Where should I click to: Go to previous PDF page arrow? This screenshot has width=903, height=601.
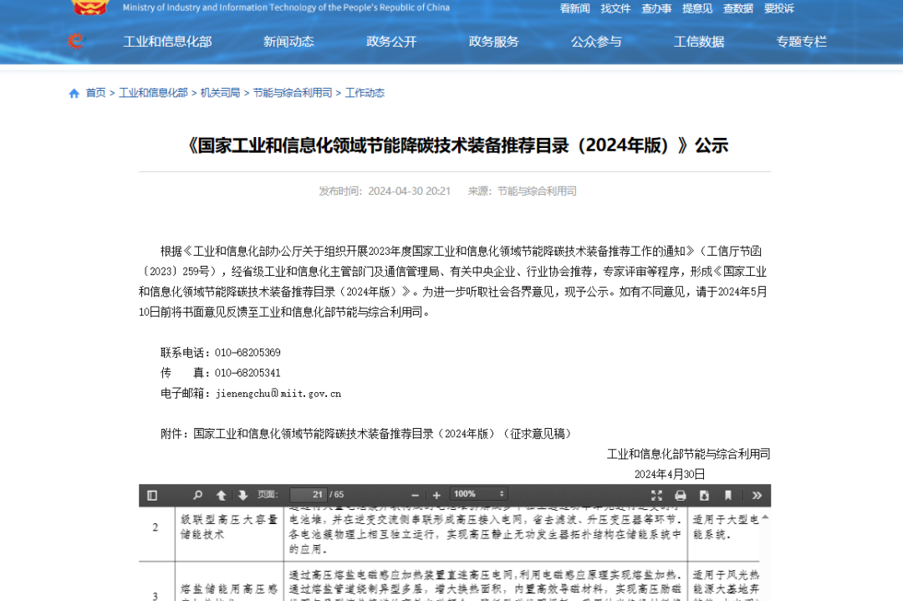click(221, 495)
